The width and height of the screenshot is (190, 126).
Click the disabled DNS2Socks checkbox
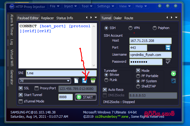(105, 95)
